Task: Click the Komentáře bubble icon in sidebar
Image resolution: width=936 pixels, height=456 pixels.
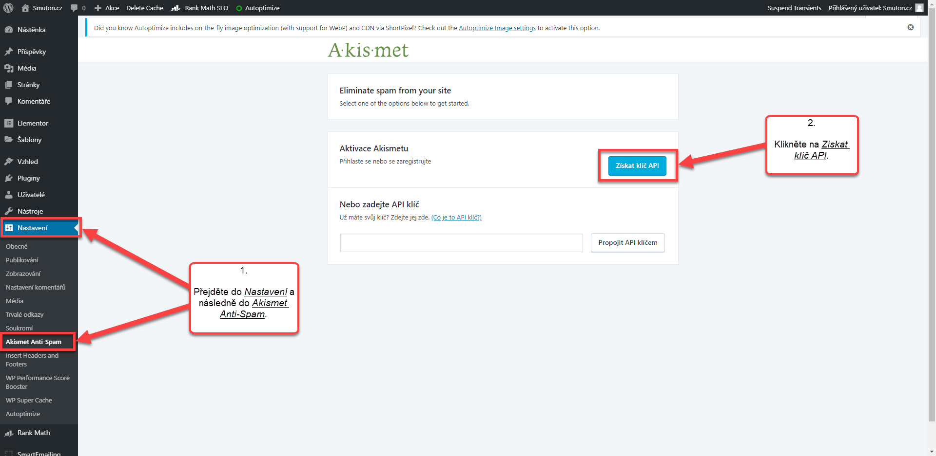Action: coord(9,101)
